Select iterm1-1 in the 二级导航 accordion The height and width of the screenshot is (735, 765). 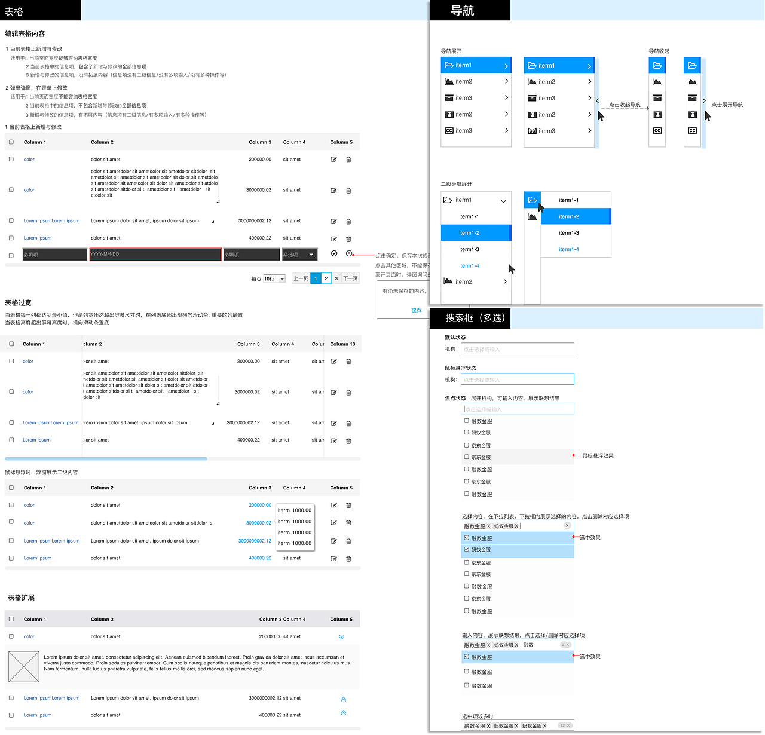pyautogui.click(x=469, y=216)
